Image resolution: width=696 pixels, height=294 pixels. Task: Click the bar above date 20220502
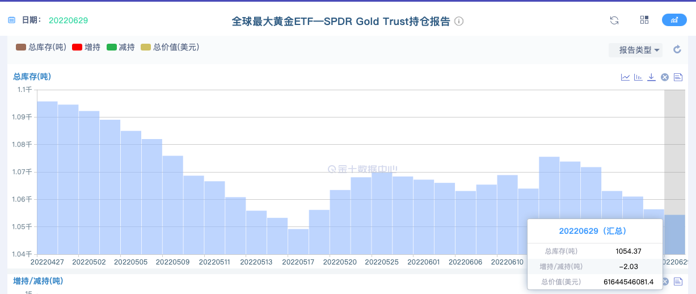click(89, 183)
